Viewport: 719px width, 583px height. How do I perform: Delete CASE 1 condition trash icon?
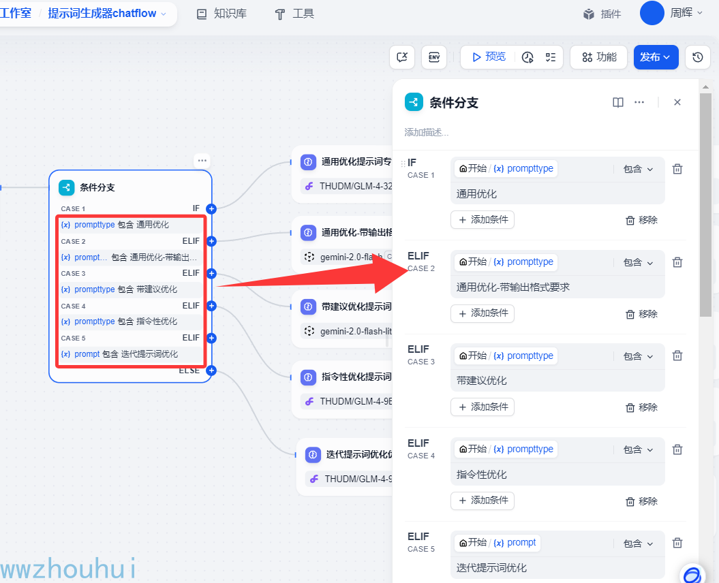(x=677, y=169)
